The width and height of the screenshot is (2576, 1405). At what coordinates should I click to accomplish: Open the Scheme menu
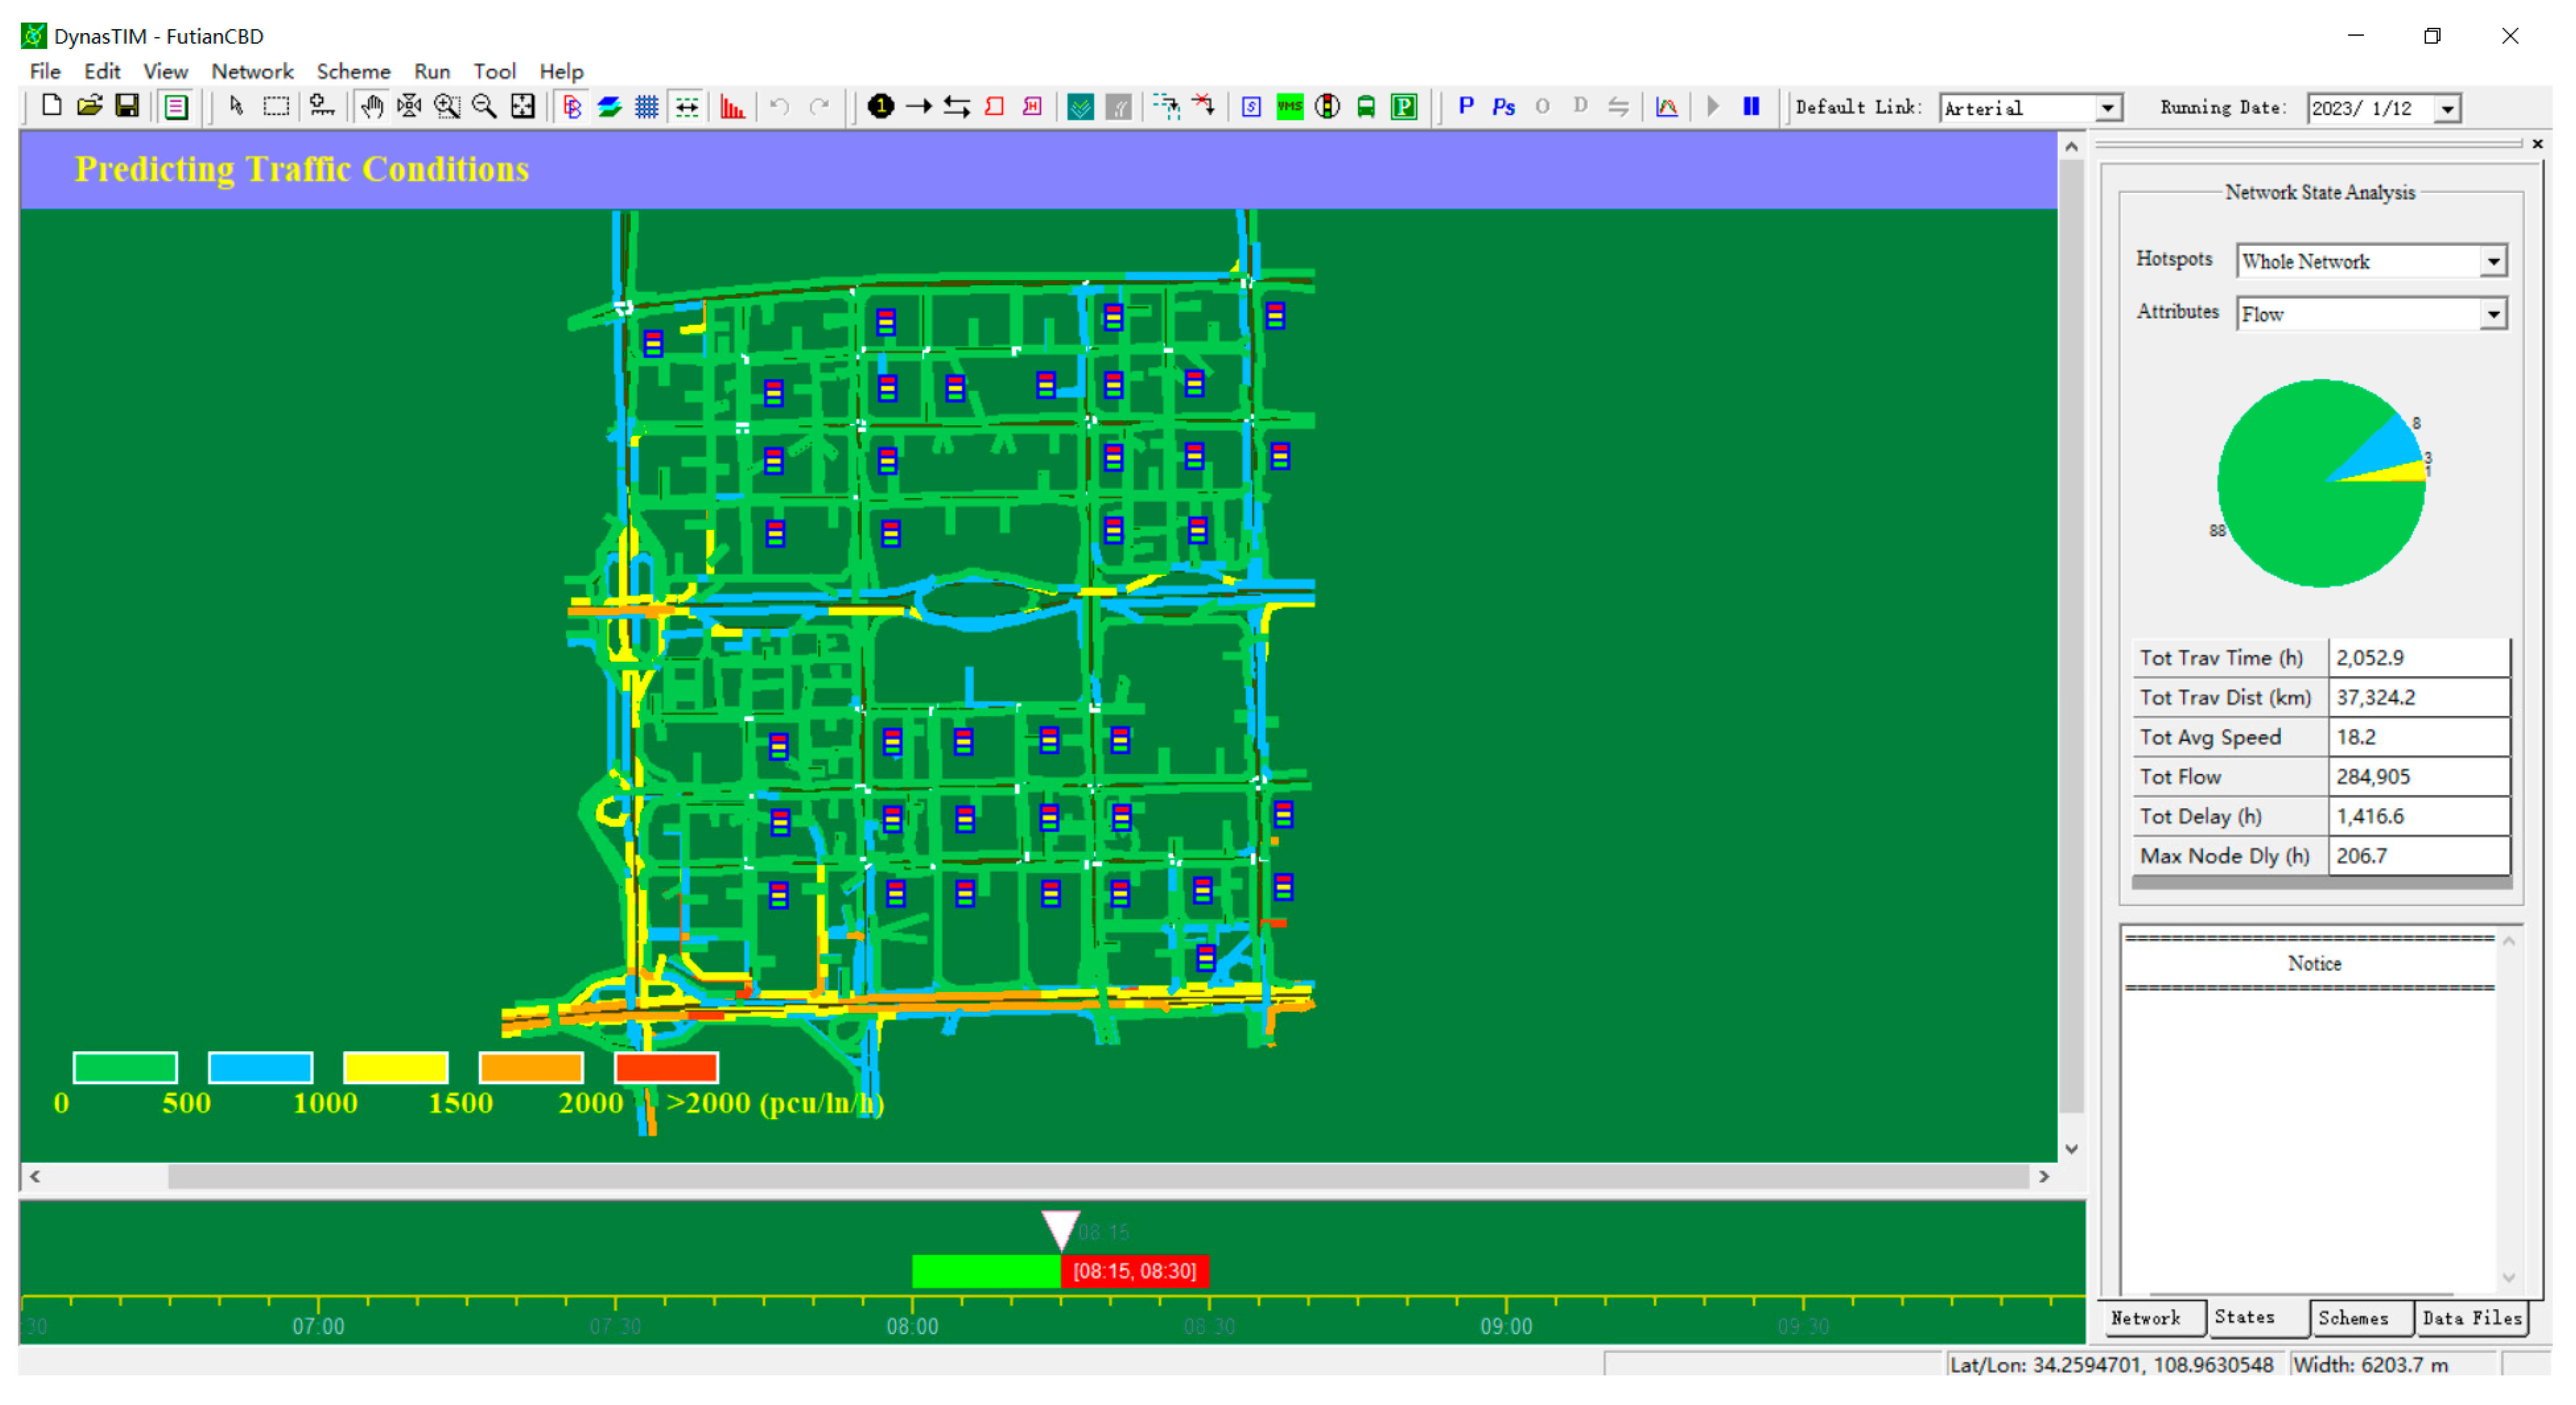(353, 71)
